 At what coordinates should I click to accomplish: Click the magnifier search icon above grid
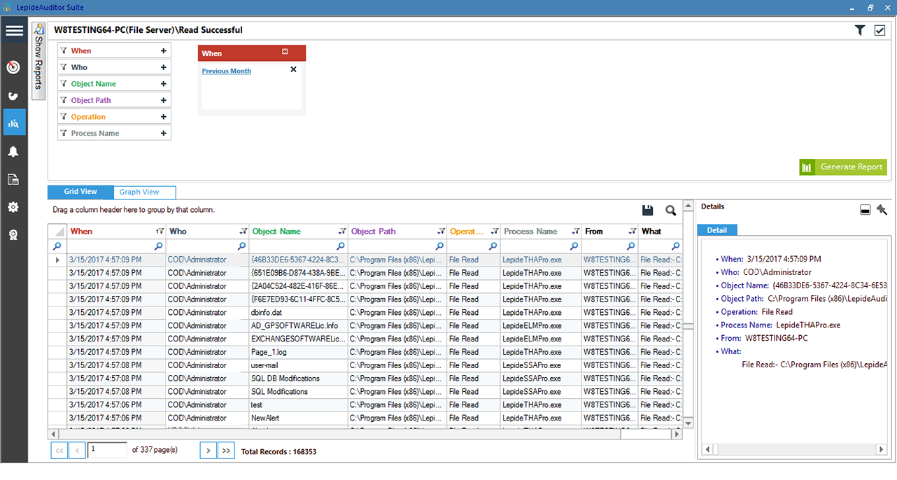pos(670,210)
